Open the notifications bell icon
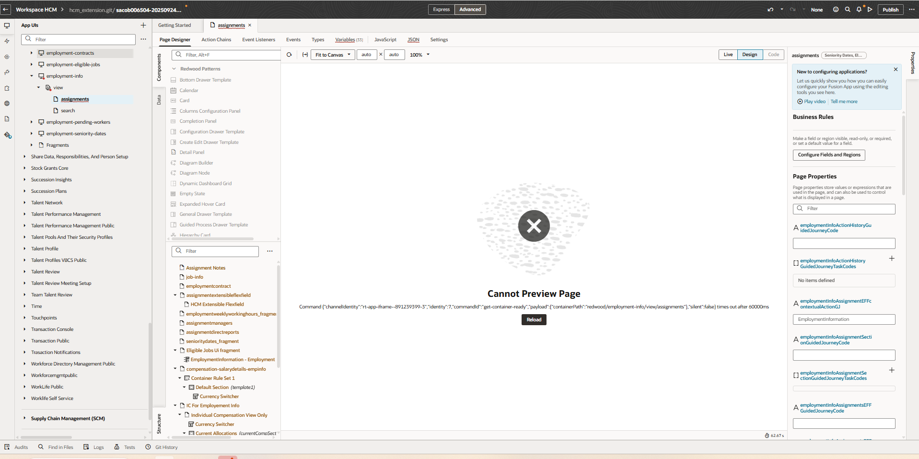919x459 pixels. (859, 10)
